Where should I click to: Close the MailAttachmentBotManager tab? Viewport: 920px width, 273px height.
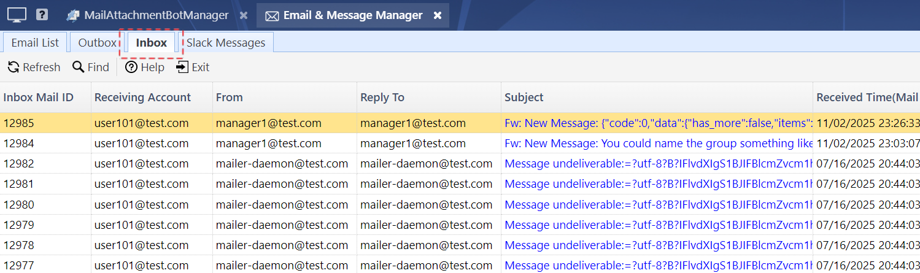pos(244,15)
